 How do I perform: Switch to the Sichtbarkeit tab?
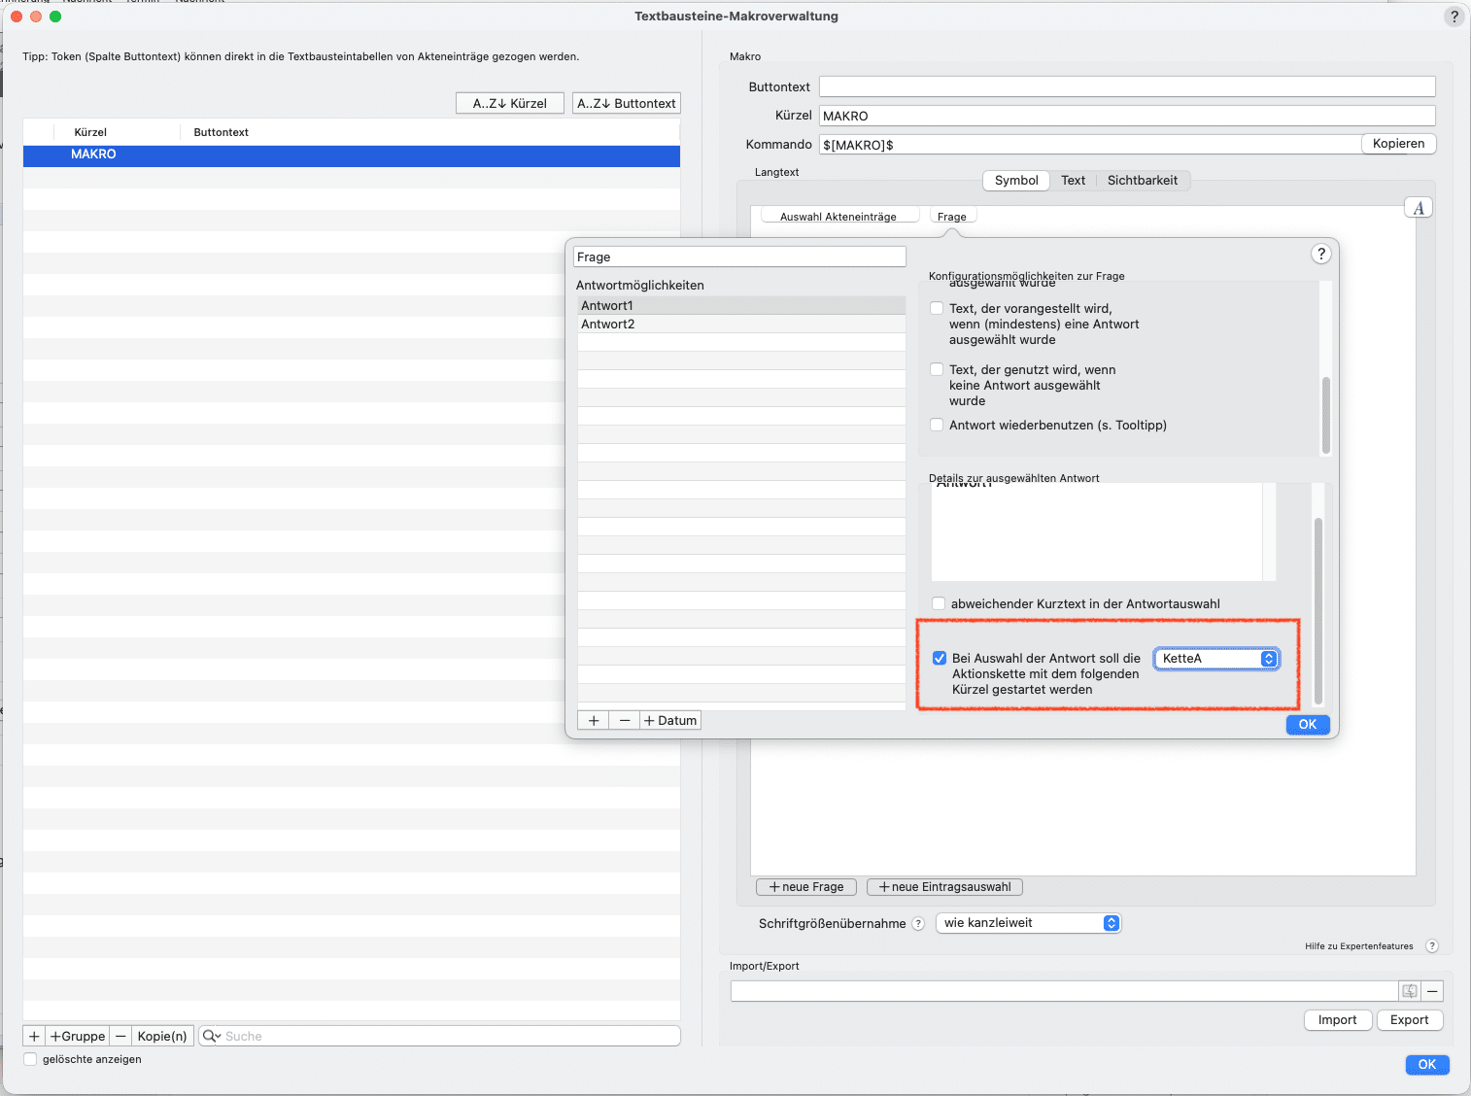[1142, 181]
